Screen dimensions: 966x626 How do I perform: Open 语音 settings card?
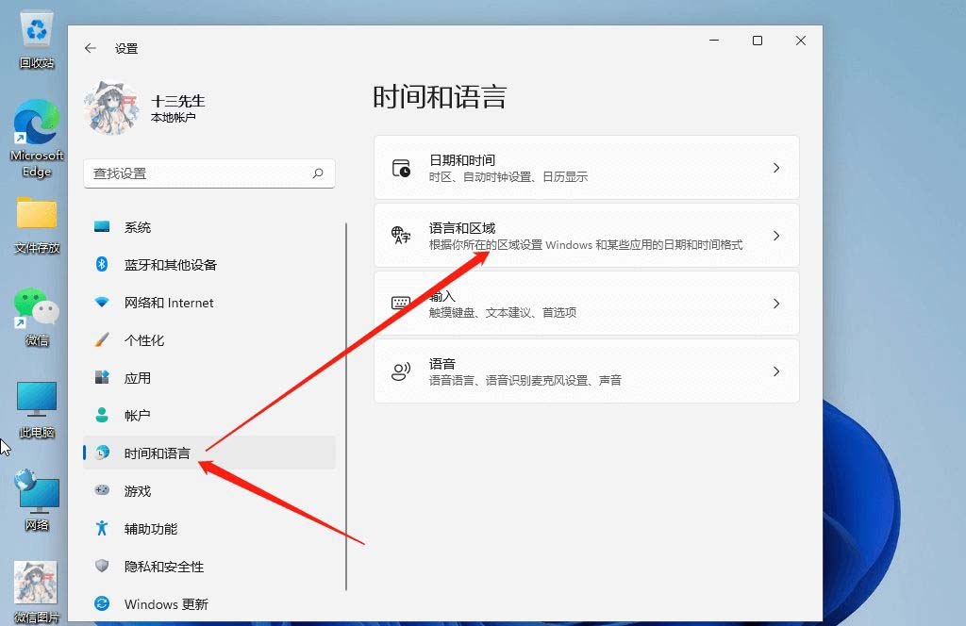587,371
